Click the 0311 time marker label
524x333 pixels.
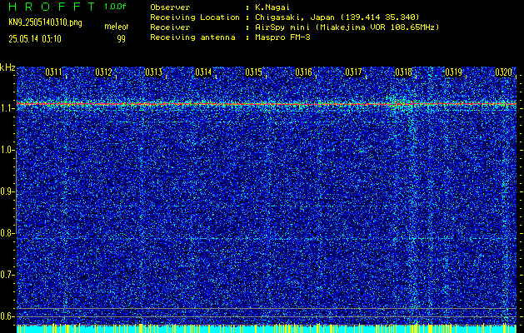[54, 72]
